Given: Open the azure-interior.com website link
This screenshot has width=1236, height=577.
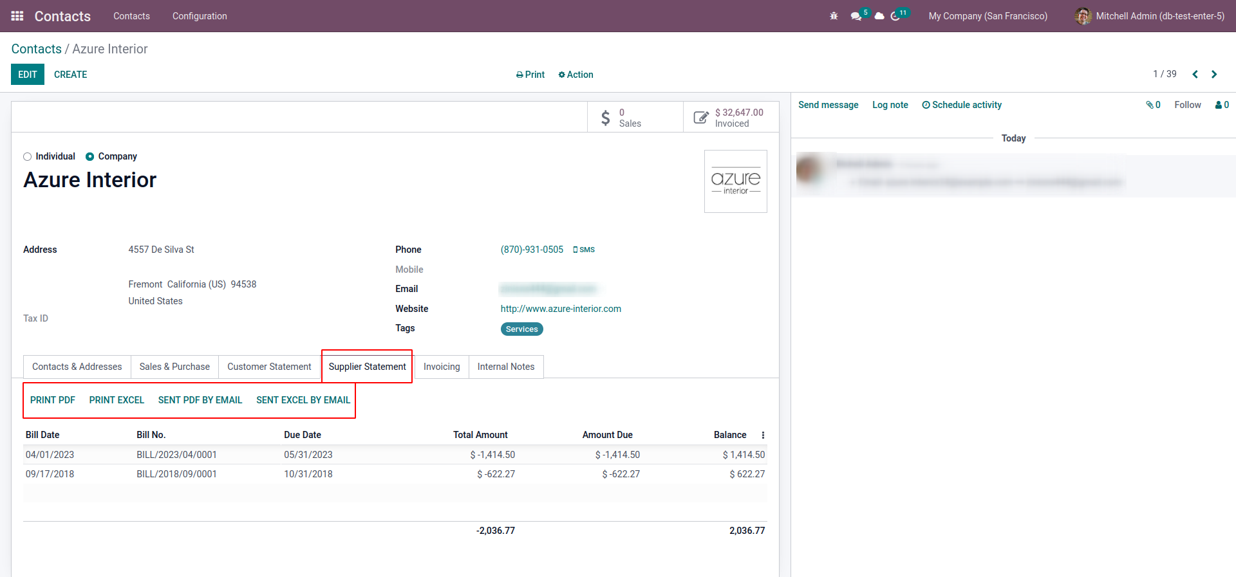Looking at the screenshot, I should (561, 309).
